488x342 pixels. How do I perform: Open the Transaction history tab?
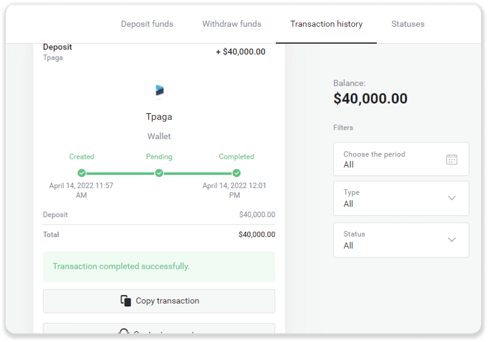(326, 24)
